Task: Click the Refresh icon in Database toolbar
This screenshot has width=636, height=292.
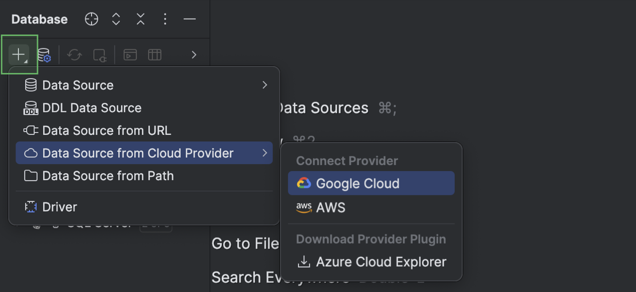Action: [x=75, y=54]
